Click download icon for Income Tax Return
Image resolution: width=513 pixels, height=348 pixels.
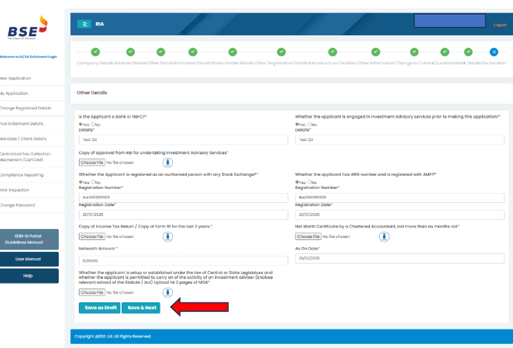point(168,237)
